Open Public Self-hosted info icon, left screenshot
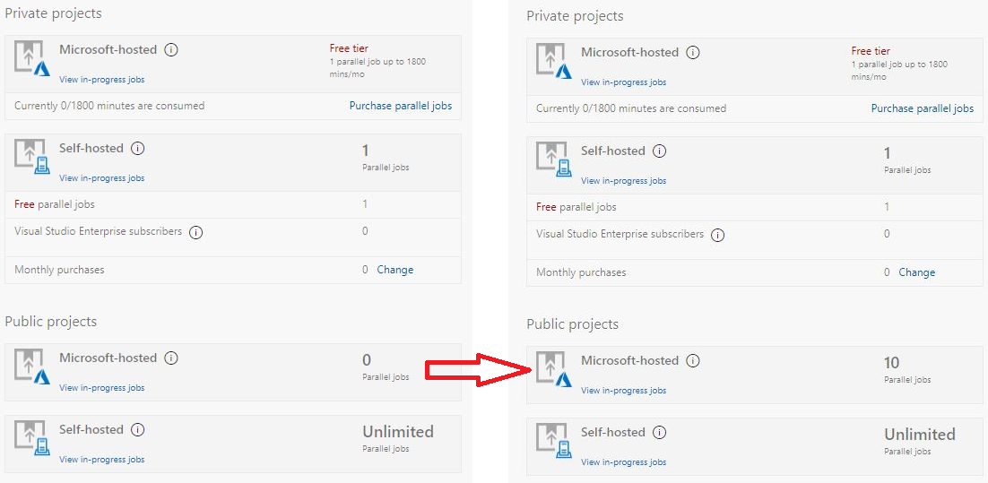 (x=137, y=430)
